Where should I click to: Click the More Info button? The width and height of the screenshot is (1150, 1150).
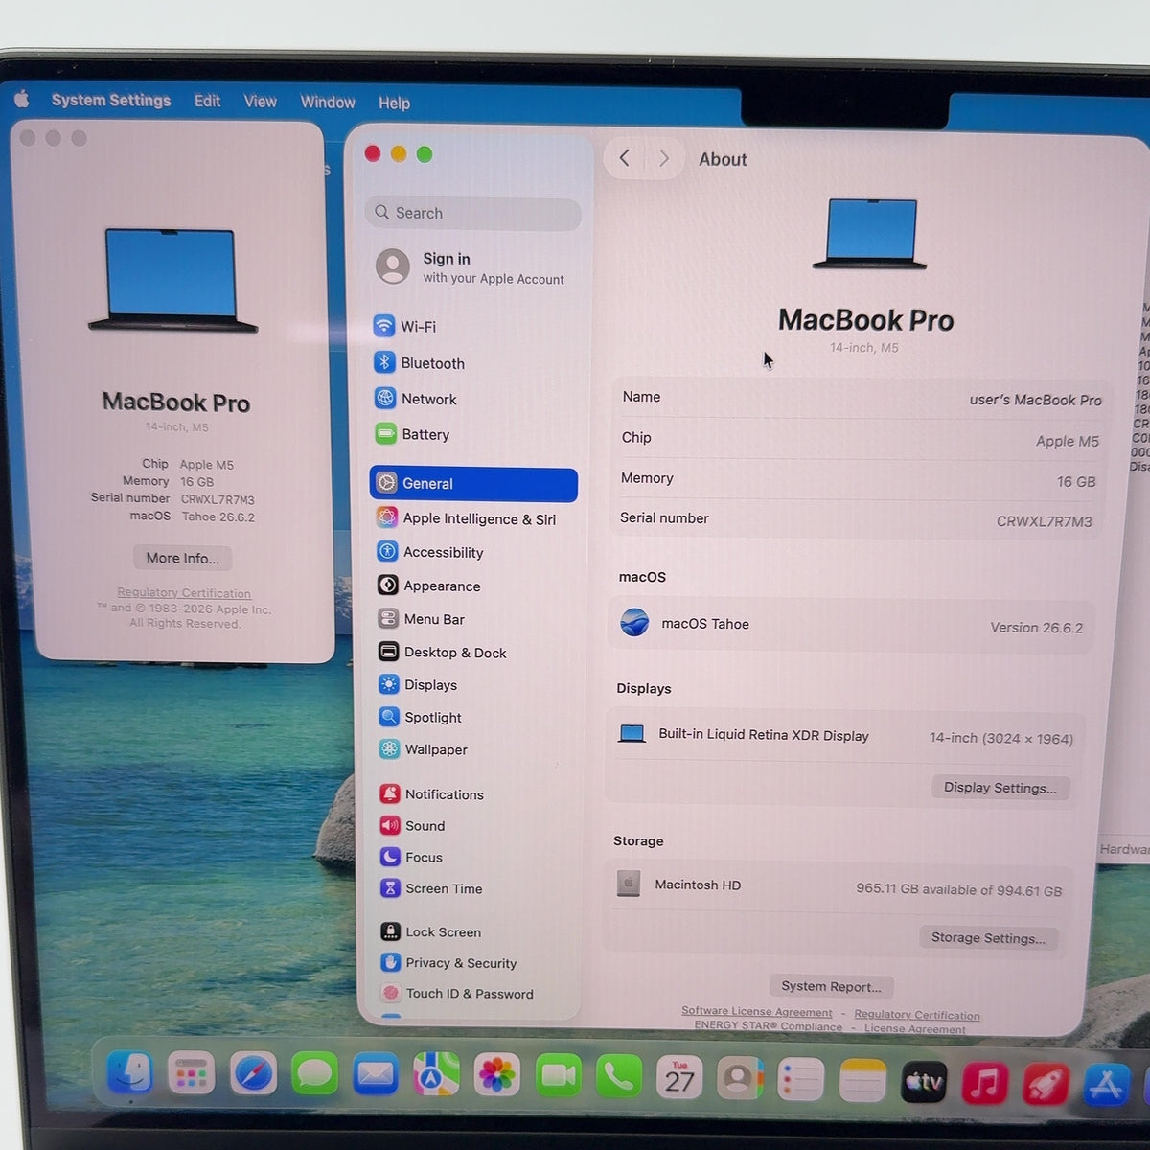tap(182, 558)
